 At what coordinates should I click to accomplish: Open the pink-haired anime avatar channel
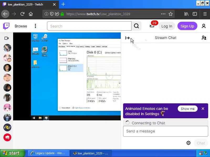pyautogui.click(x=7, y=108)
